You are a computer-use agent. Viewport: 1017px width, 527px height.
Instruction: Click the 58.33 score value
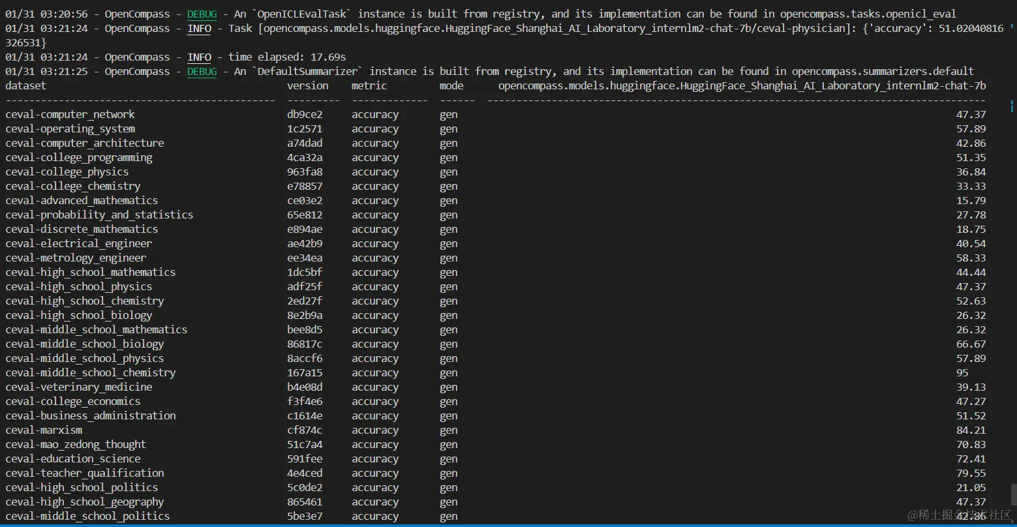click(x=971, y=258)
